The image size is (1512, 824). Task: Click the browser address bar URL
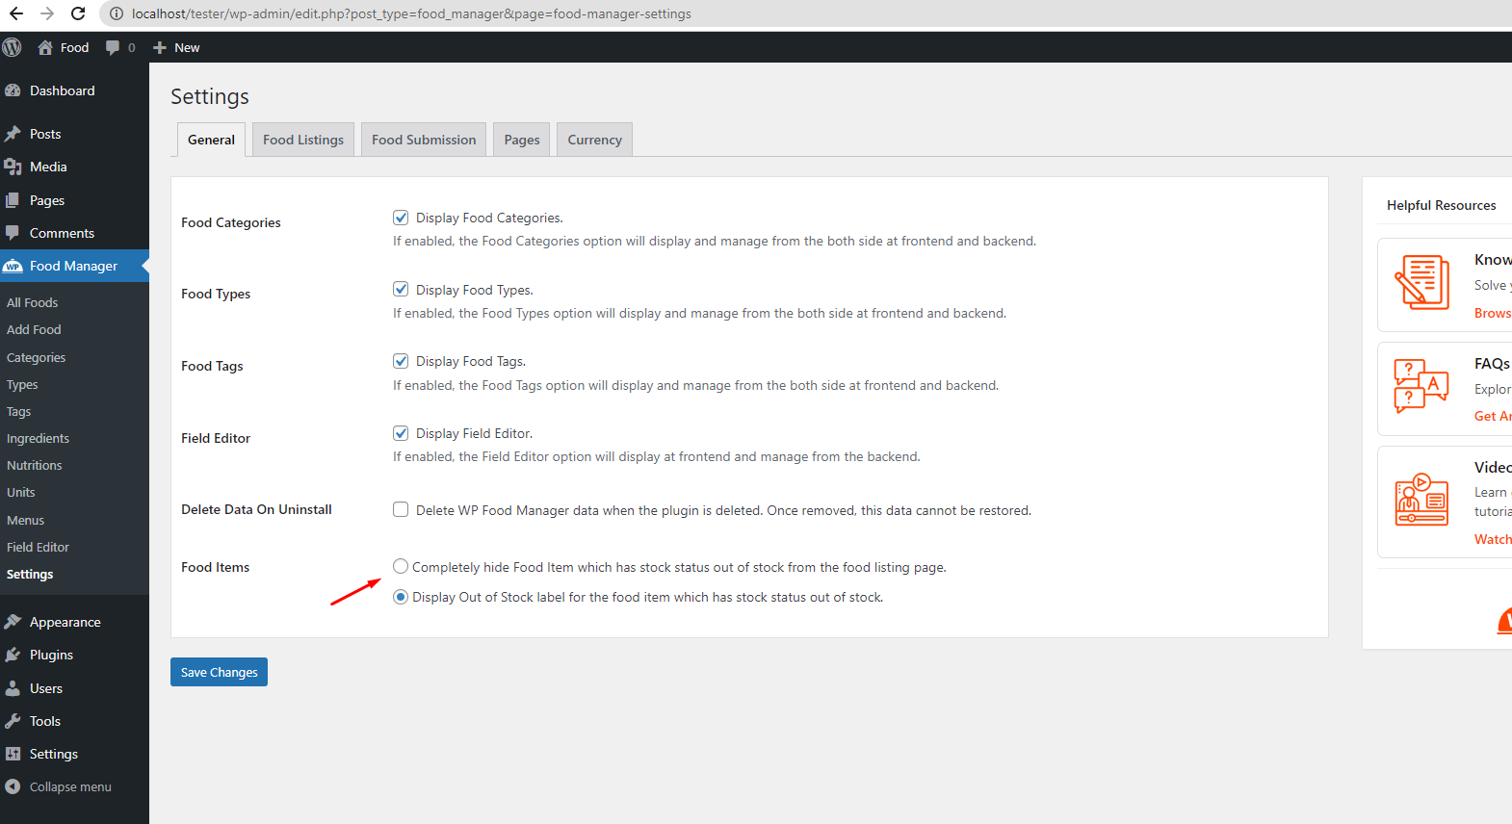411,13
